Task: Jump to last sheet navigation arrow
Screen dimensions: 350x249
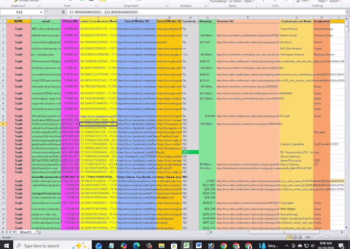Action: click(14, 232)
